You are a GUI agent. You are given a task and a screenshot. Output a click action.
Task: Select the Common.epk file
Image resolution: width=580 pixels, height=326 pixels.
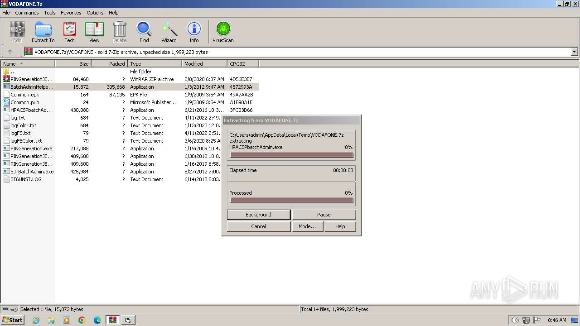[24, 95]
